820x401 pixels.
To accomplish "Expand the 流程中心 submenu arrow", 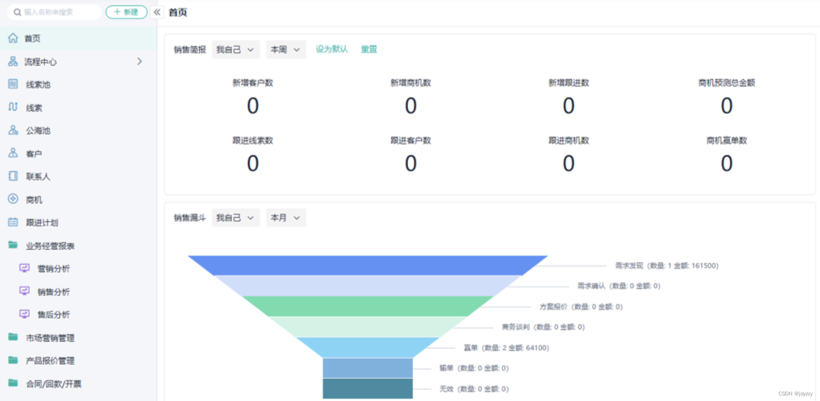I will click(139, 61).
